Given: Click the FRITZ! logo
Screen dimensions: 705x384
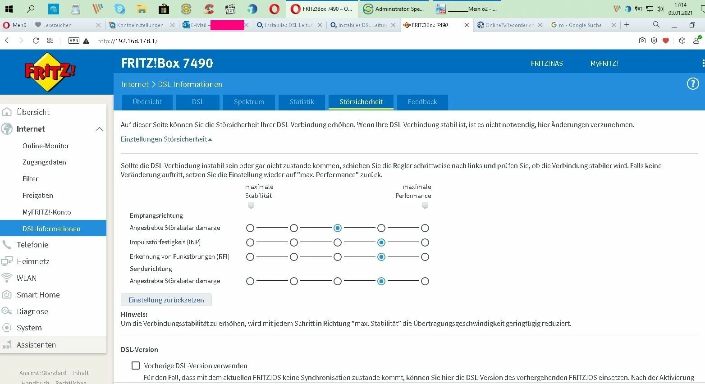Looking at the screenshot, I should [50, 72].
